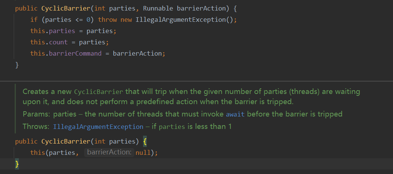Click CyclicBarrier in the two-parameter constructor
The width and height of the screenshot is (393, 174).
(65, 9)
